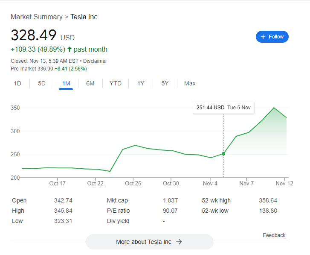The width and height of the screenshot is (310, 255).
Task: Click the 52-wk high label
Action: [x=216, y=200]
